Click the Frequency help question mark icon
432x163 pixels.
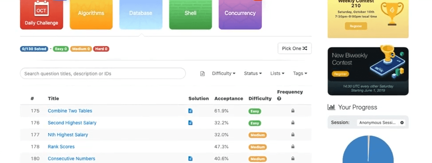(x=279, y=99)
